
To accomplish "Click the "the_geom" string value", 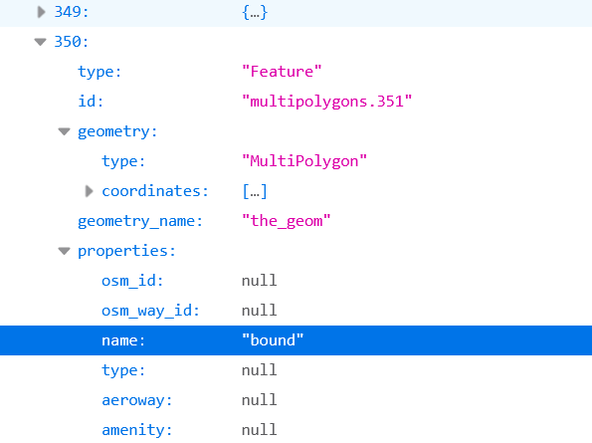I will pos(287,221).
